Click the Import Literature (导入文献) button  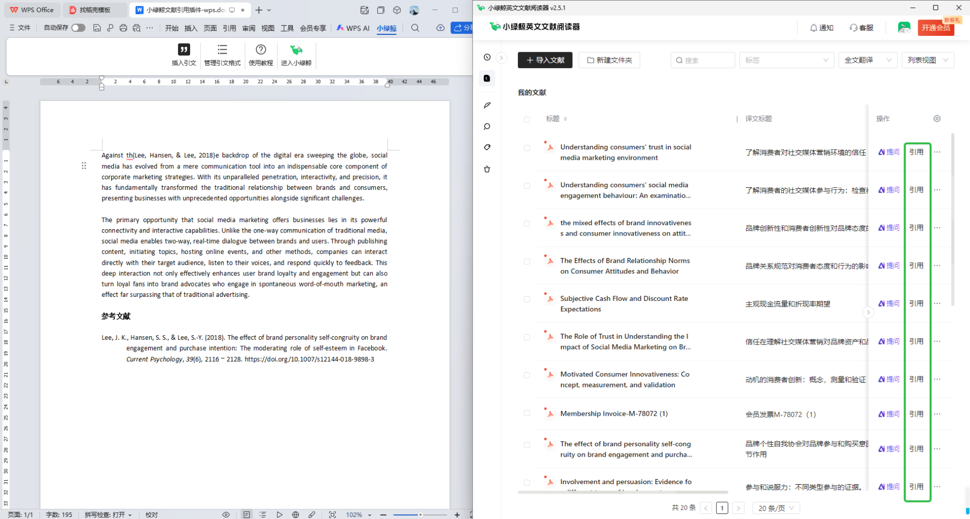click(x=545, y=60)
